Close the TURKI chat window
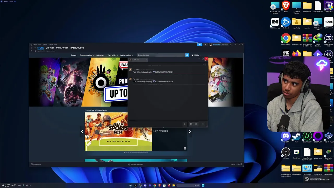The width and height of the screenshot is (334, 188). [206, 59]
